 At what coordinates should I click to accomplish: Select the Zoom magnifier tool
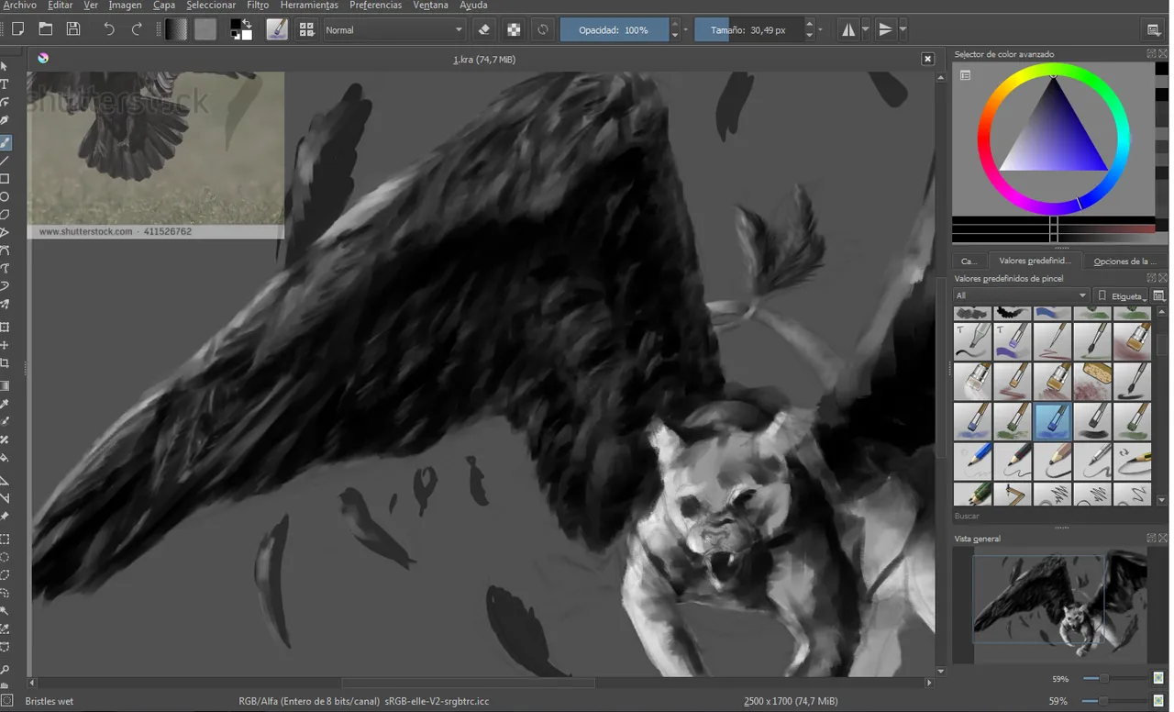click(5, 670)
